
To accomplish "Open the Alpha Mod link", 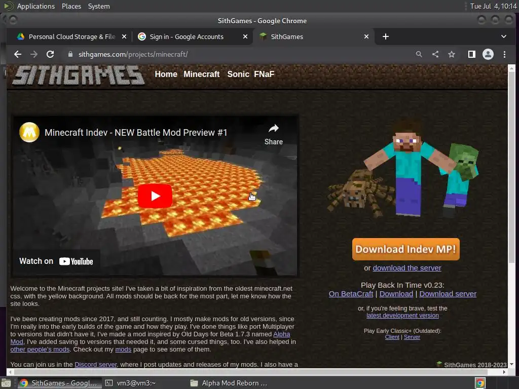I will tap(281, 334).
